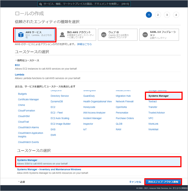Open the 詳細はこちら link
188x191 pixels.
point(85,44)
